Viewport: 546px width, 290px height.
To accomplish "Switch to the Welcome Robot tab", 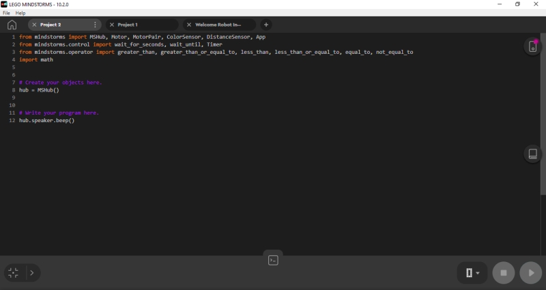I will coord(218,25).
